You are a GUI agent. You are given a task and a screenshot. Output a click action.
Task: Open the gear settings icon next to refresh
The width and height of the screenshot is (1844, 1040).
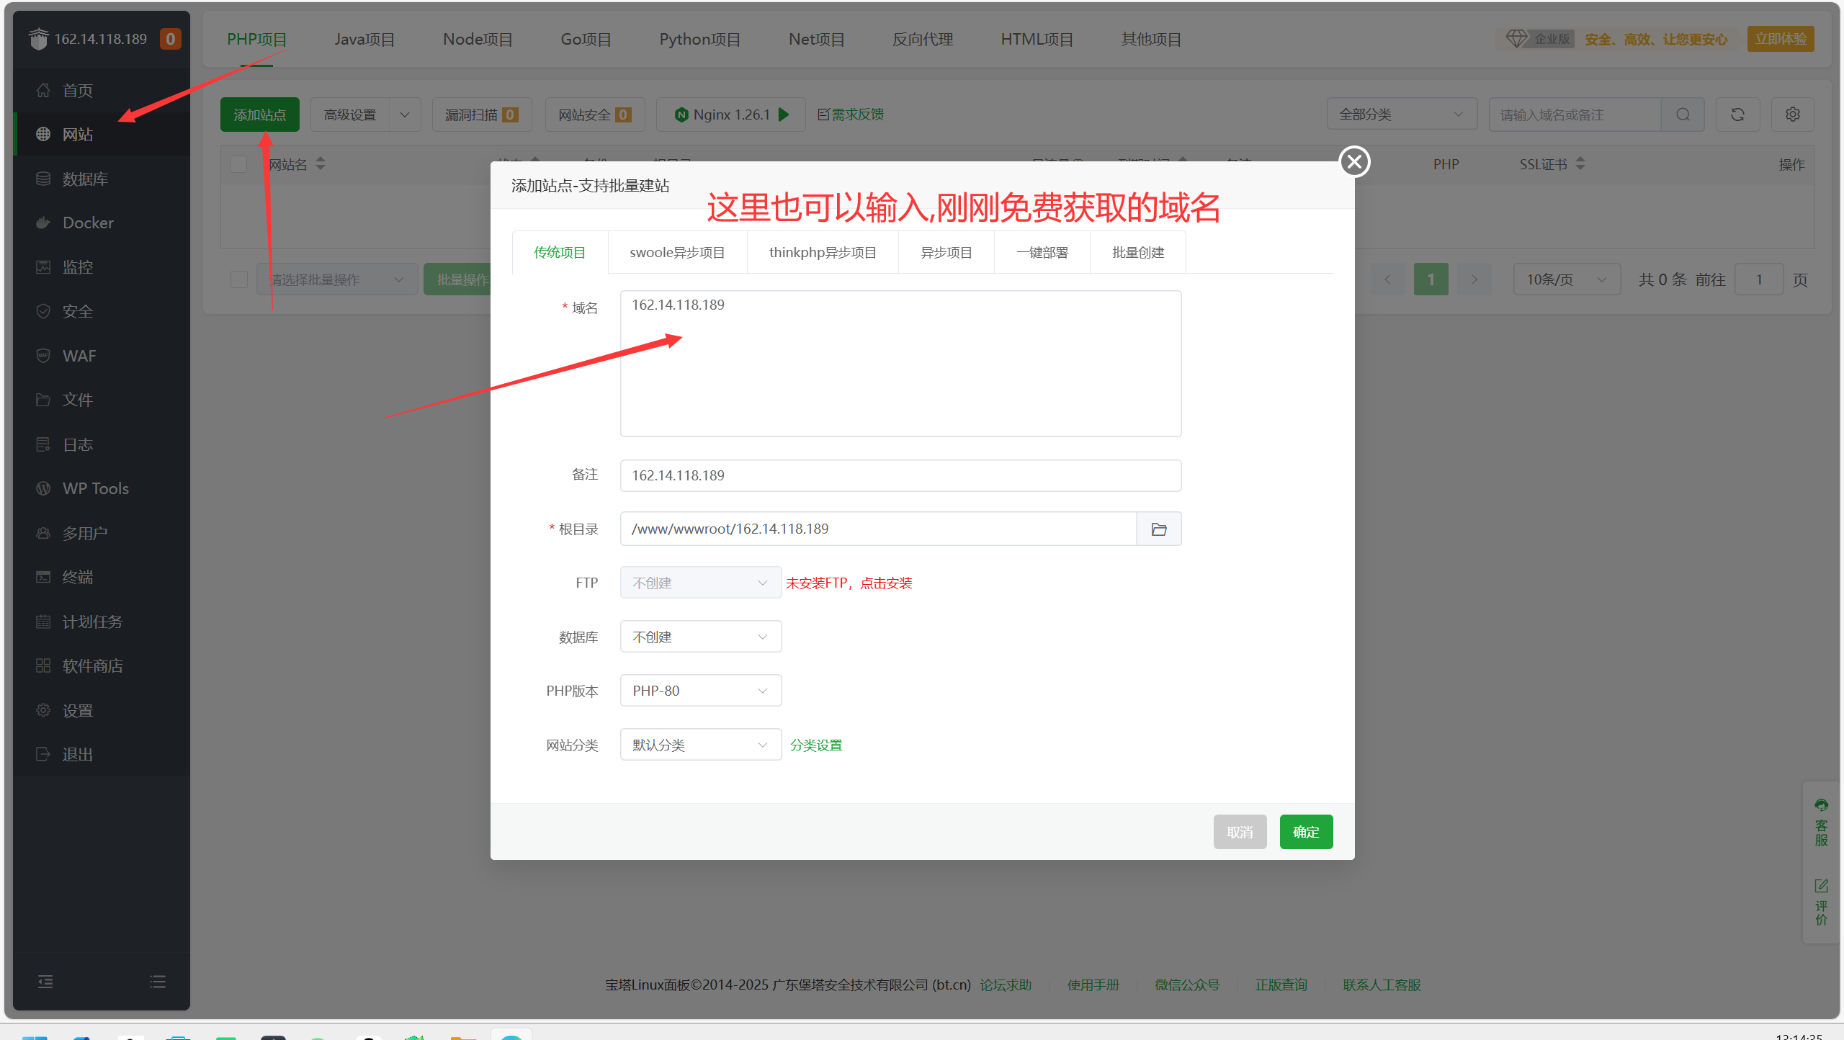tap(1792, 115)
